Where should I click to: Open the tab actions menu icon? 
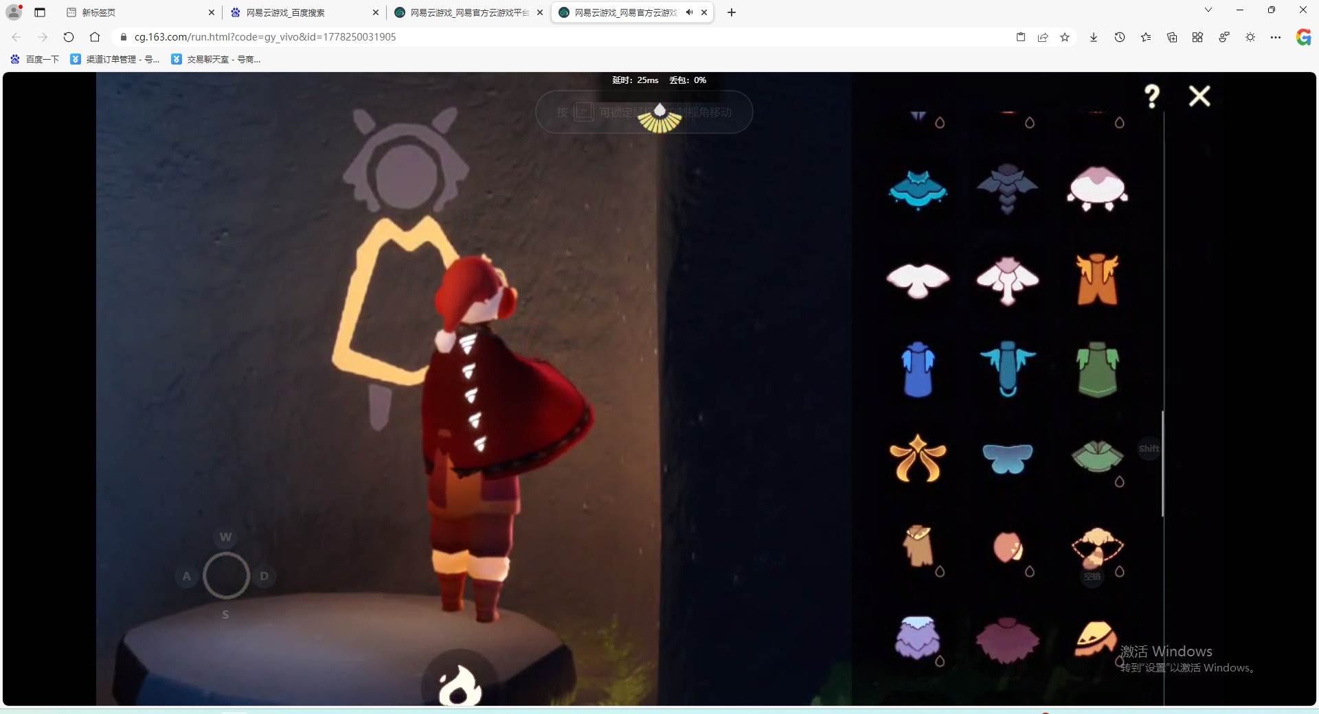[40, 12]
